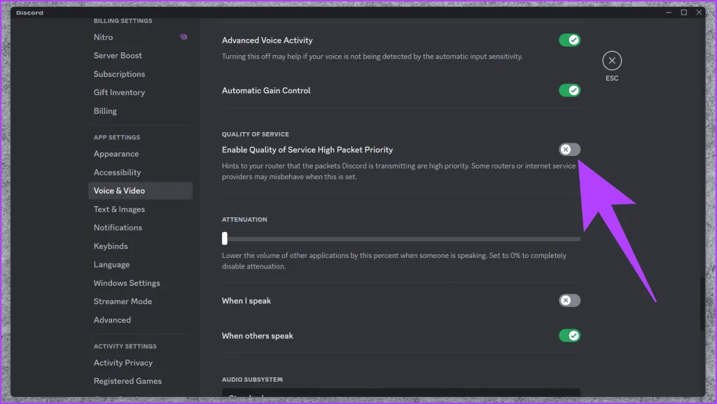Go to Activity Privacy settings
The width and height of the screenshot is (717, 404).
123,363
